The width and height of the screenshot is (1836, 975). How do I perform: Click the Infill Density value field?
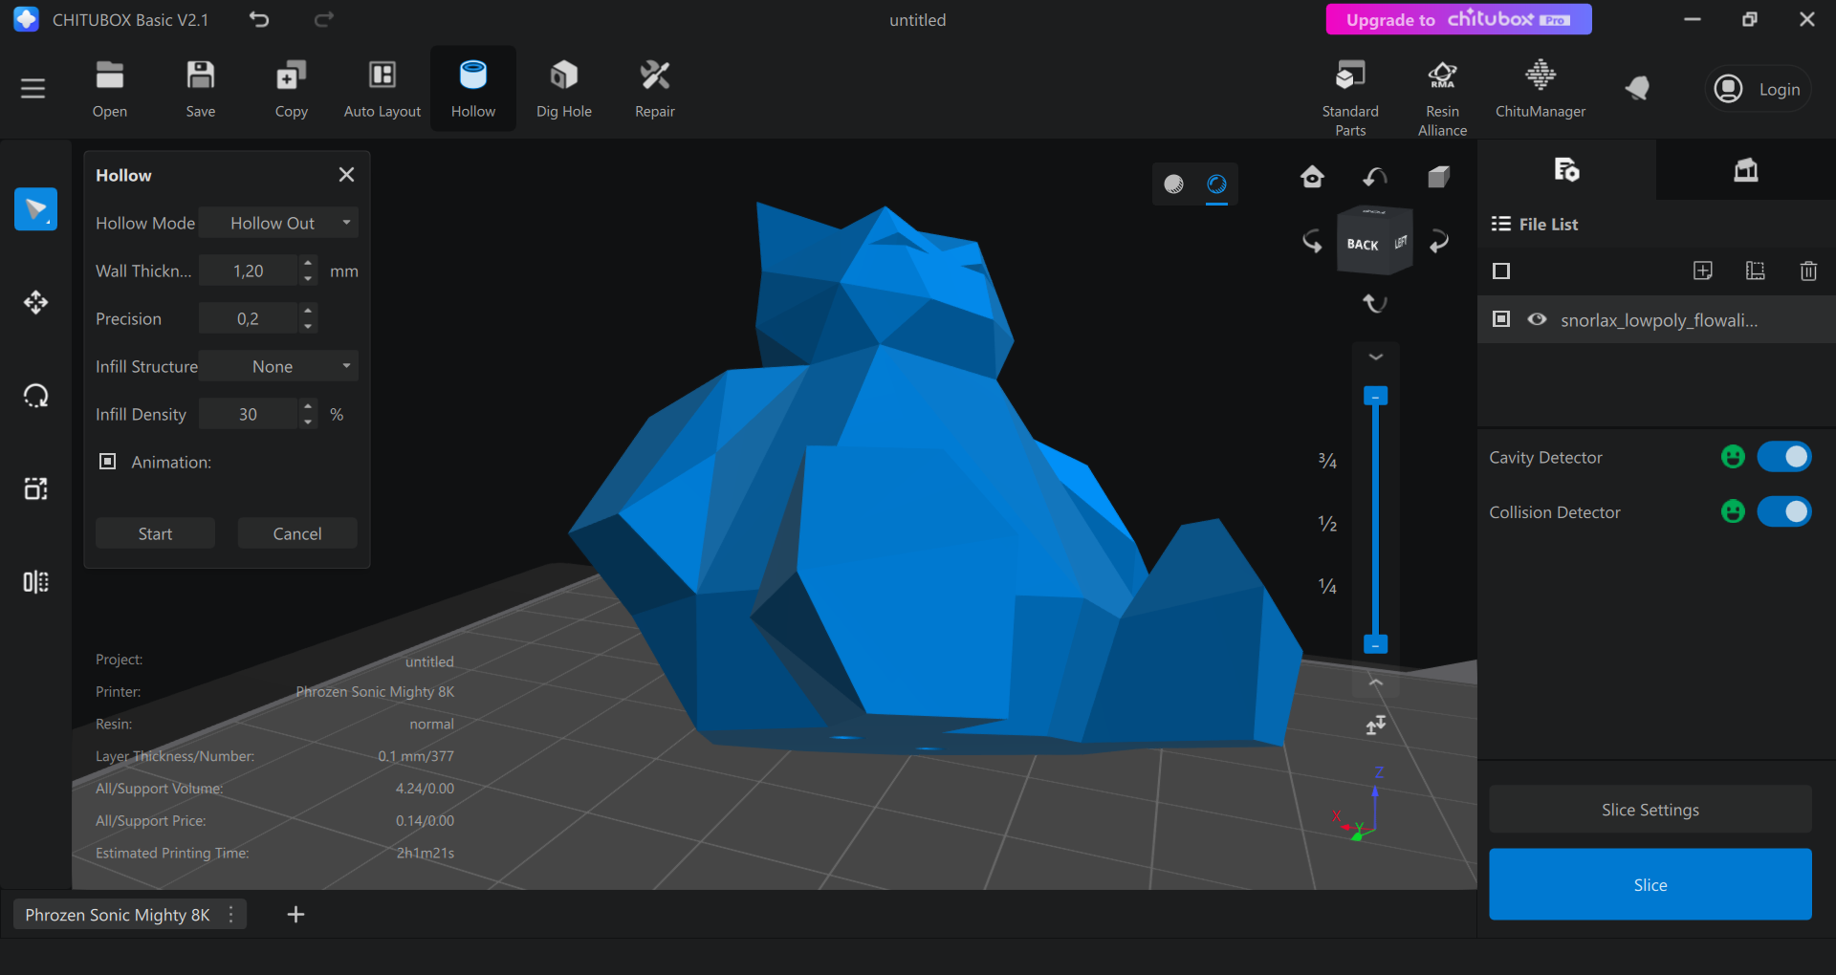(x=248, y=414)
